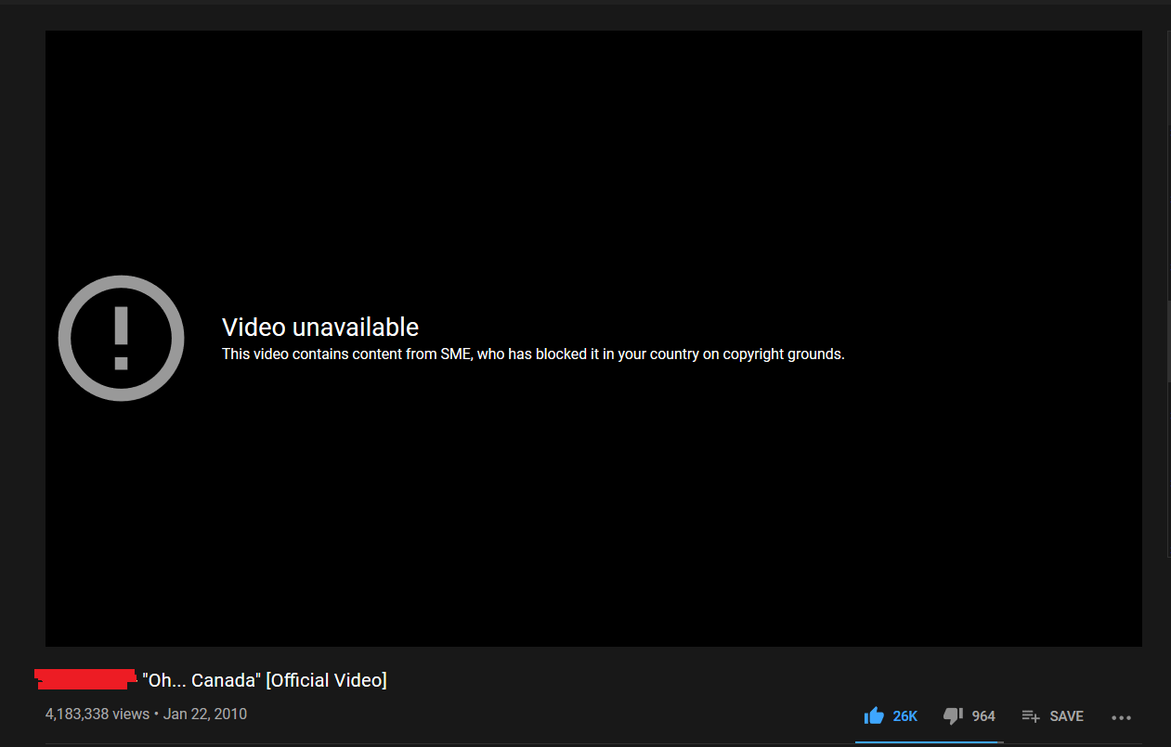Click the thumbs down Dislike icon
This screenshot has width=1171, height=747.
click(952, 715)
